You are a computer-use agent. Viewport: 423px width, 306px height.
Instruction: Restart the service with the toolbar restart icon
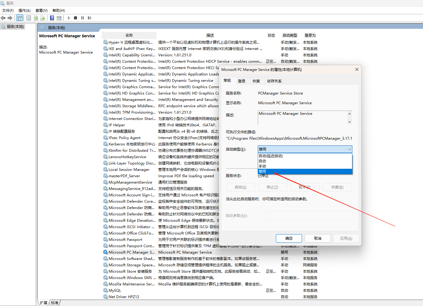click(x=89, y=18)
